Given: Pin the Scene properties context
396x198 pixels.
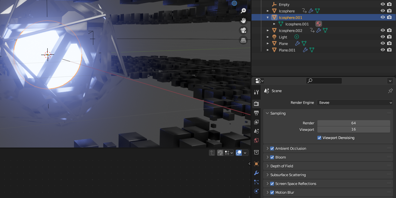Looking at the screenshot, I should pos(390,91).
